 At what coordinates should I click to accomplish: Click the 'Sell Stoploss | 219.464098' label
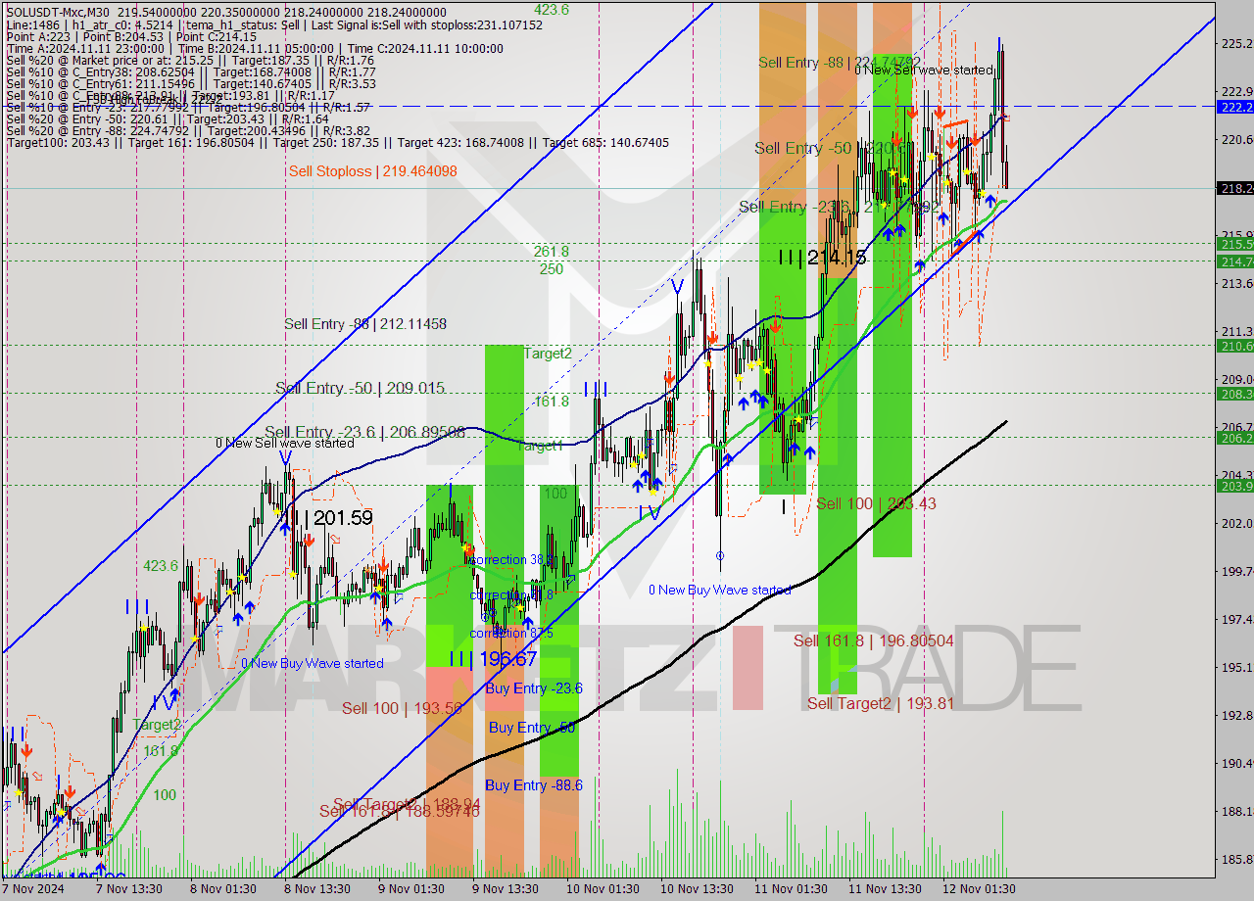(x=373, y=171)
